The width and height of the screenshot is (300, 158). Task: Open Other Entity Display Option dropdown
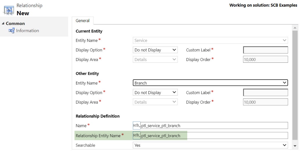155,92
